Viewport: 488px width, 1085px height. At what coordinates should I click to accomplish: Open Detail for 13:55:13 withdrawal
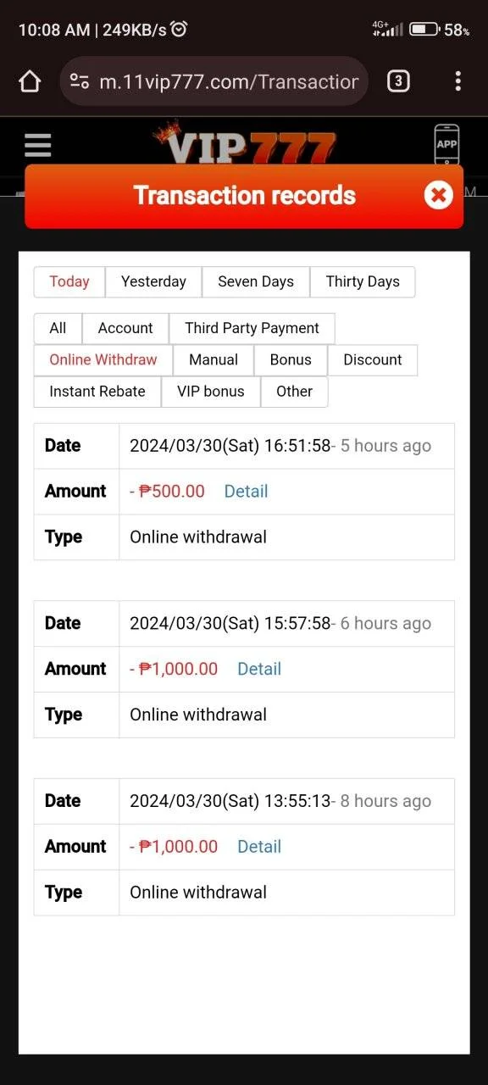(x=259, y=847)
